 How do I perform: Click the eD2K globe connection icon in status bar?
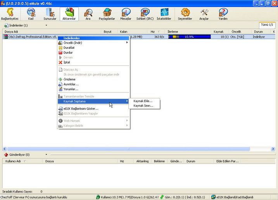click(214, 197)
